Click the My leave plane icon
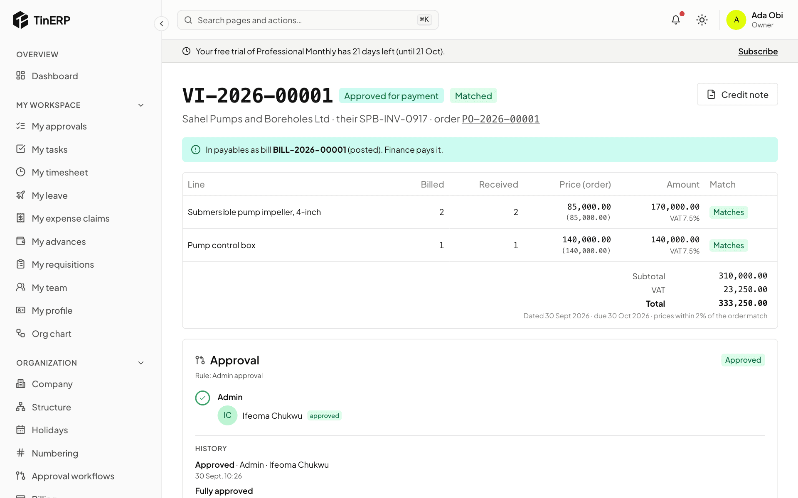Screen dimensions: 798x498 coord(20,195)
